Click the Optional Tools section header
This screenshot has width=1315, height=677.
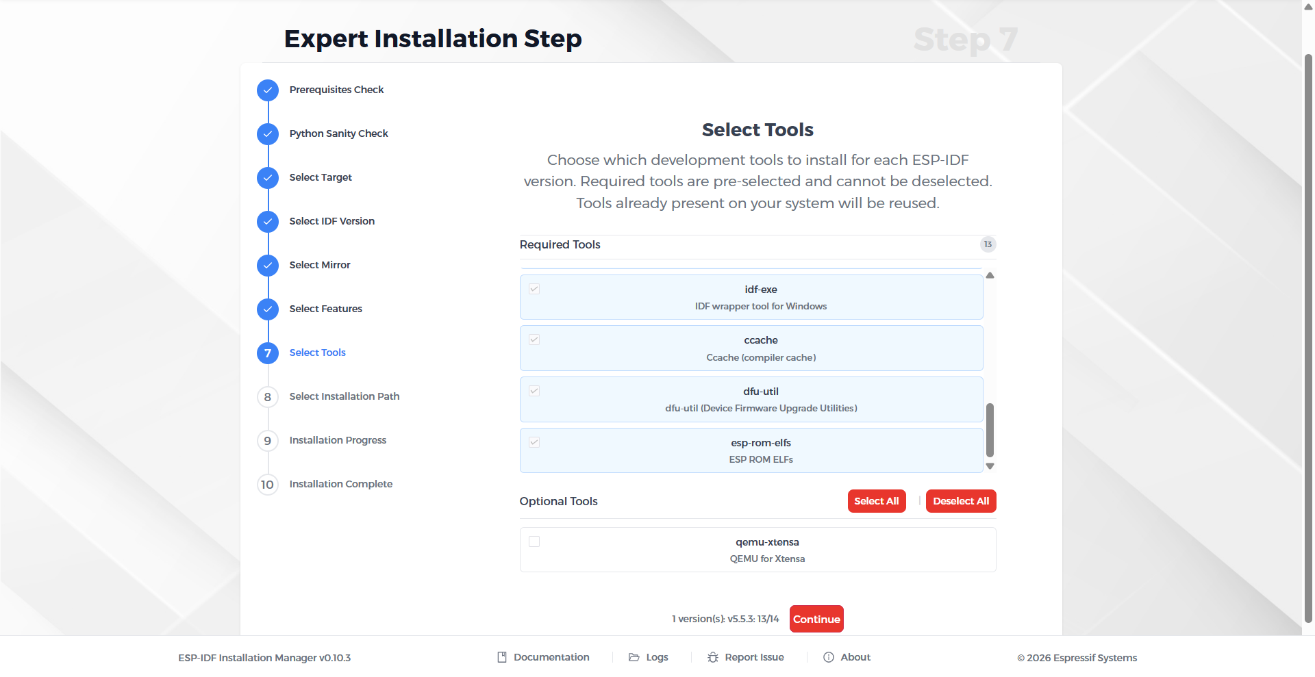point(558,501)
